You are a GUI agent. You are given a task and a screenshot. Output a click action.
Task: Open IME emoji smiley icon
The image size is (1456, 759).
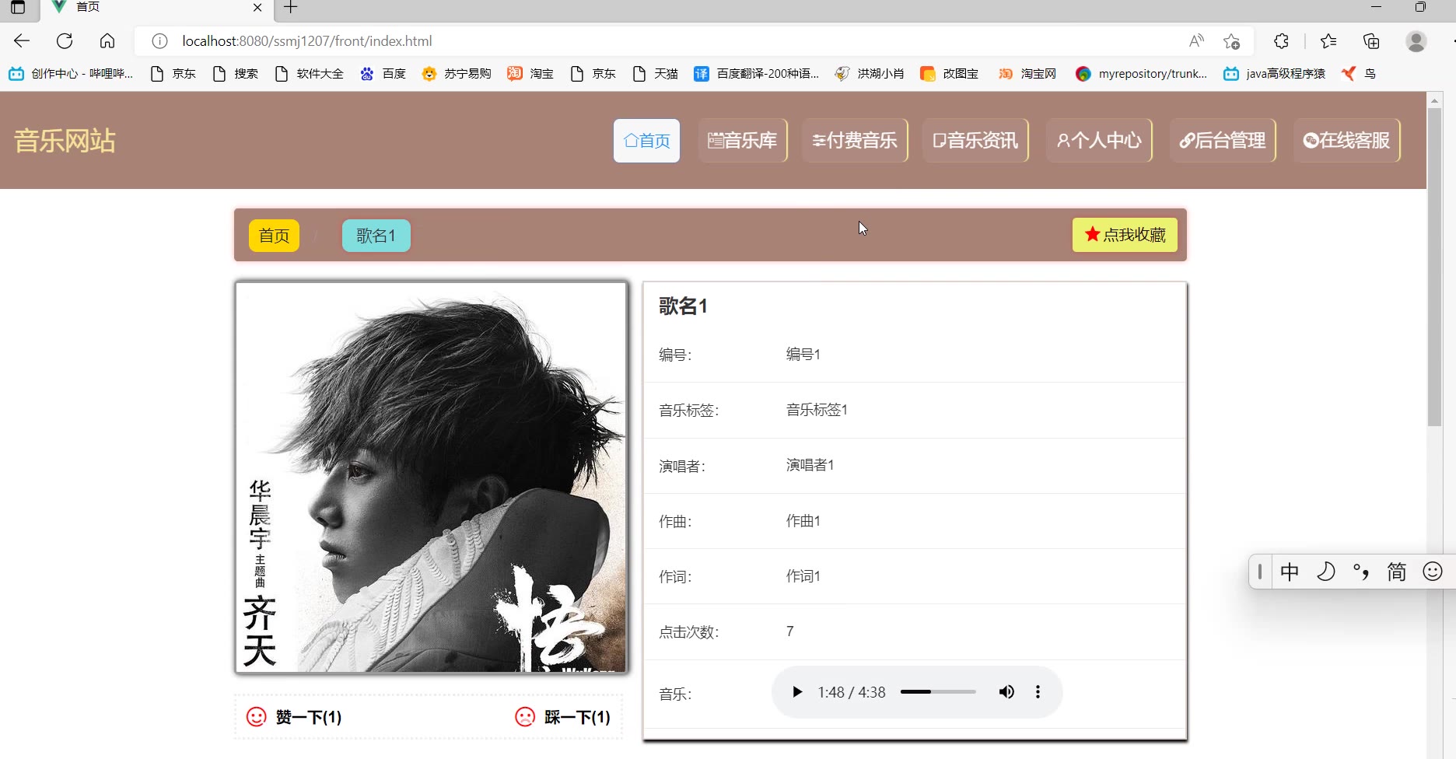point(1433,572)
